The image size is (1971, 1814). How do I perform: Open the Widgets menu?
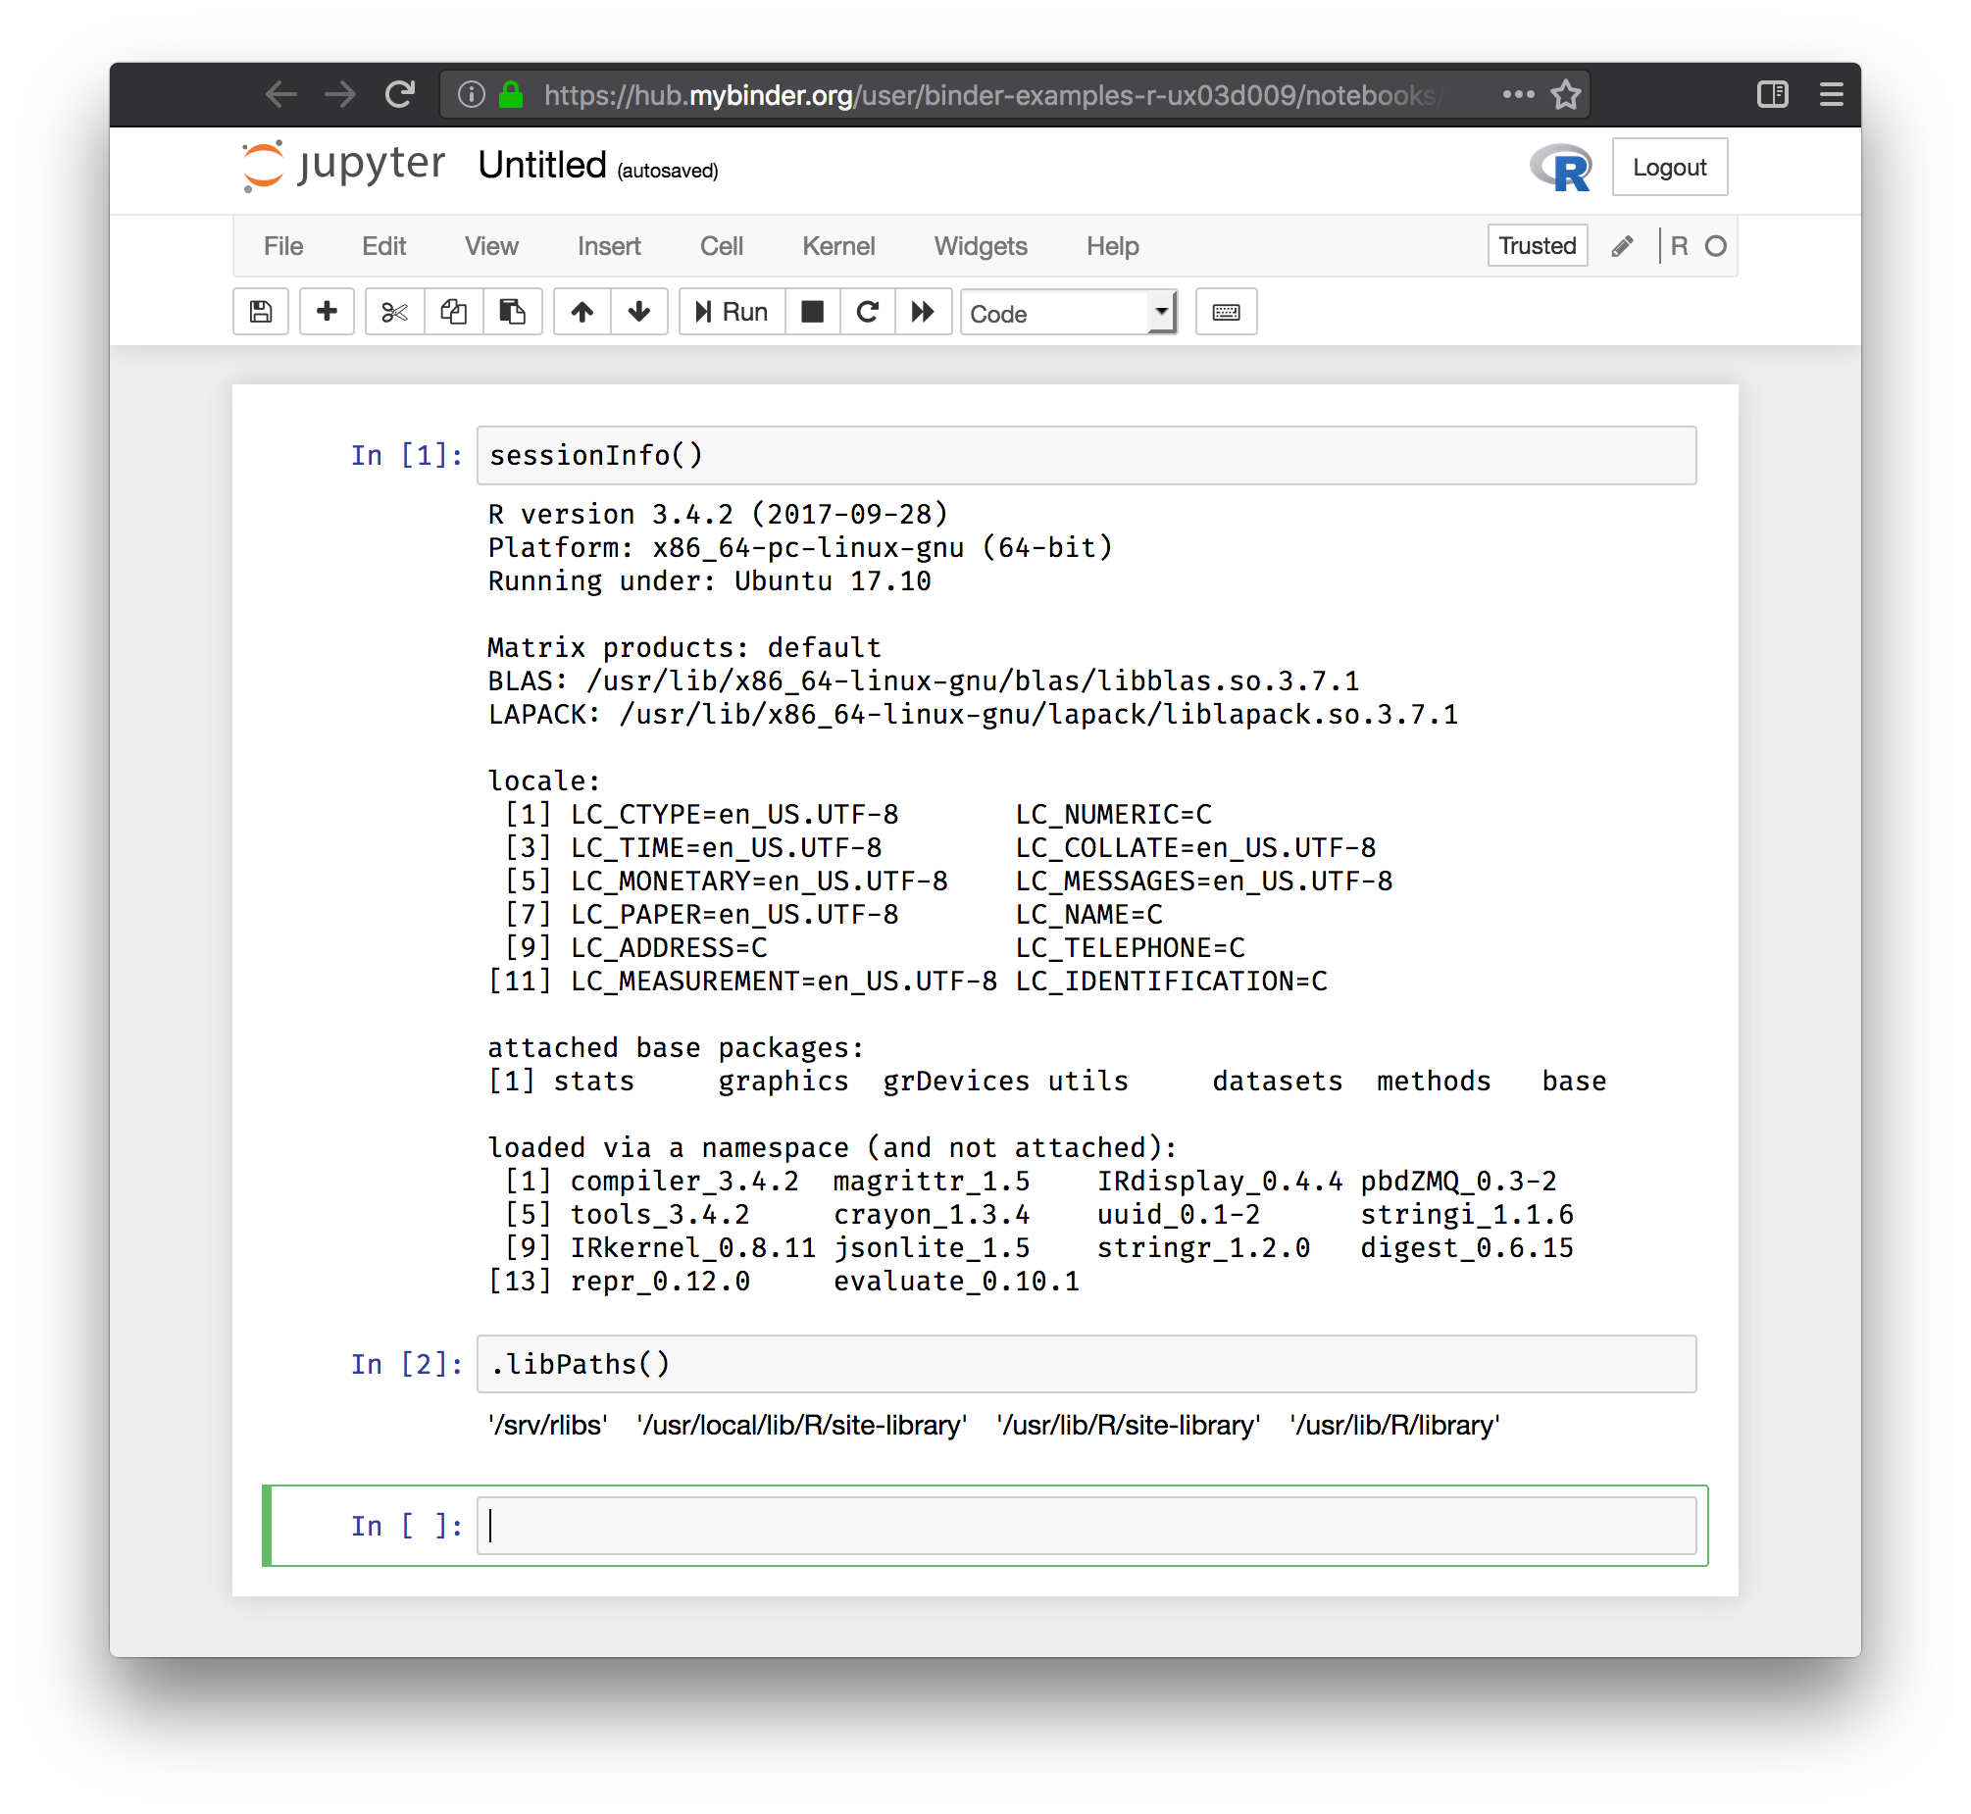point(980,246)
